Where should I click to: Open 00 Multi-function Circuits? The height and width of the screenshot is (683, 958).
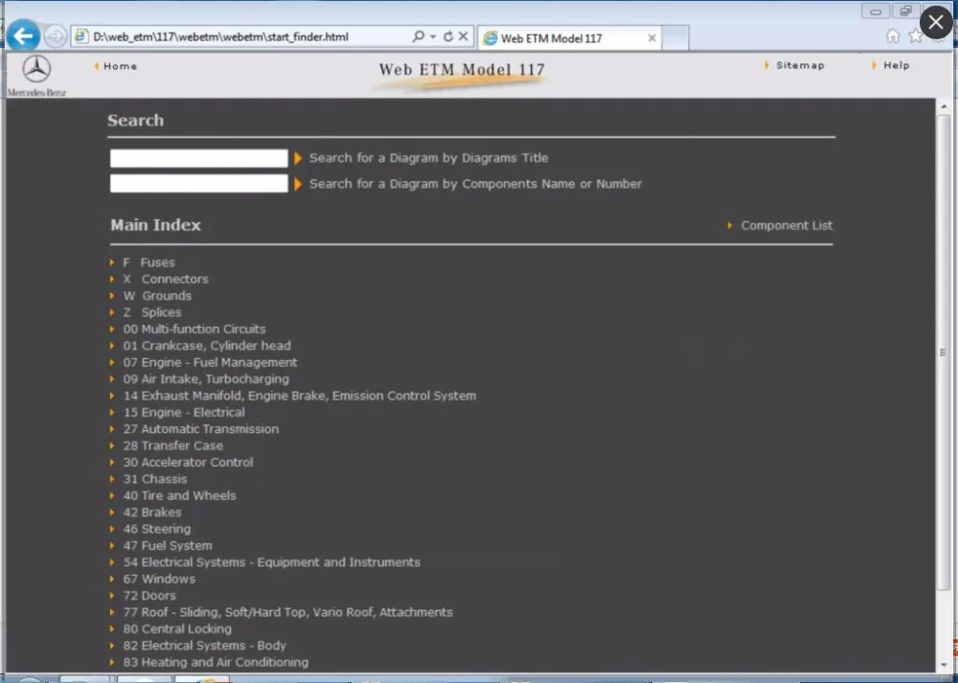click(x=194, y=329)
